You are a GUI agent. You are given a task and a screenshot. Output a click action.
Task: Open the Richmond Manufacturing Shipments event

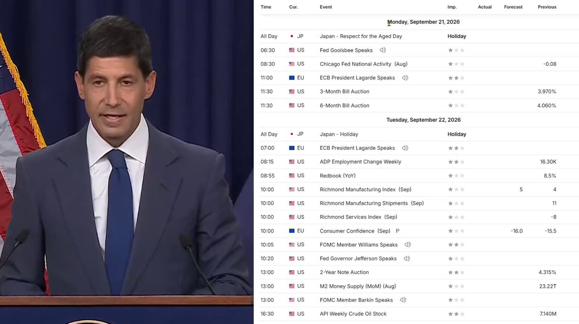(x=372, y=203)
